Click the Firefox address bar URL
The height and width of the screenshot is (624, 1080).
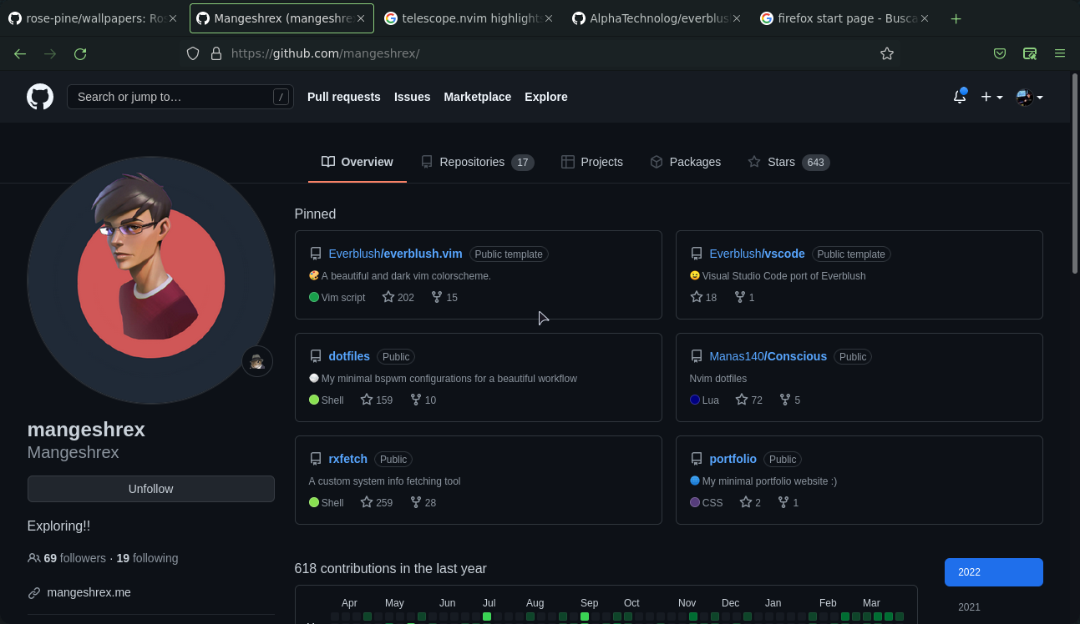point(326,53)
